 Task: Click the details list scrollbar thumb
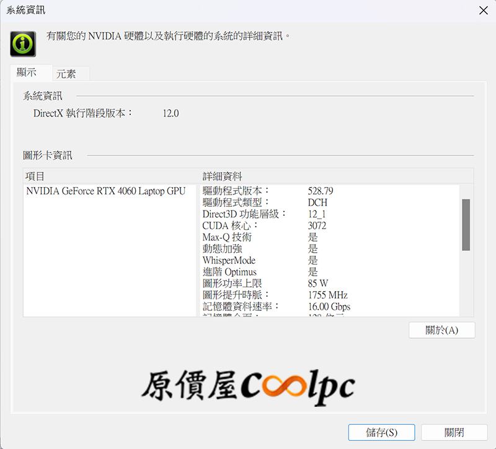pos(466,225)
